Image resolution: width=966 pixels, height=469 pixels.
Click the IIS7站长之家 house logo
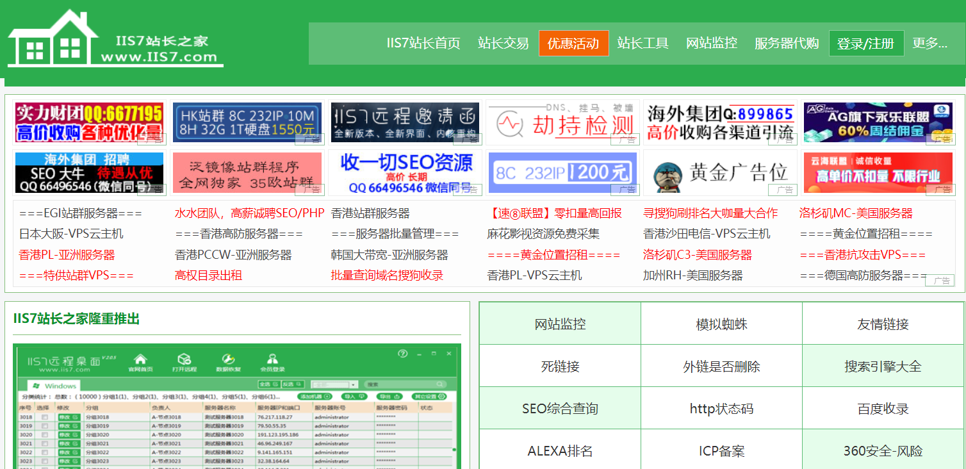tap(115, 38)
